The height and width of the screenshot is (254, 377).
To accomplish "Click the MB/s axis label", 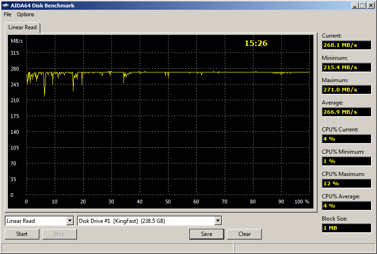I will 17,41.
